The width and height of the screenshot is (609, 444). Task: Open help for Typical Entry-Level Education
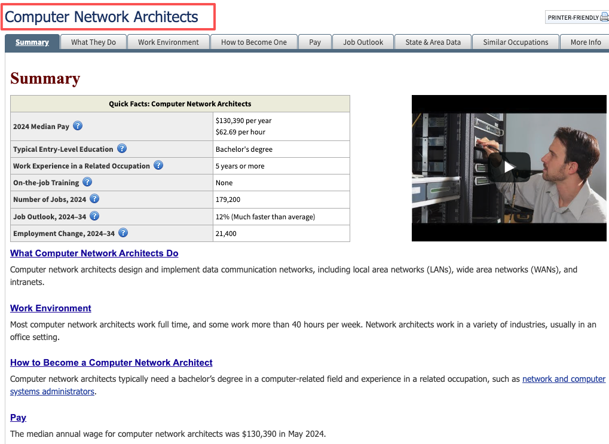tap(121, 148)
